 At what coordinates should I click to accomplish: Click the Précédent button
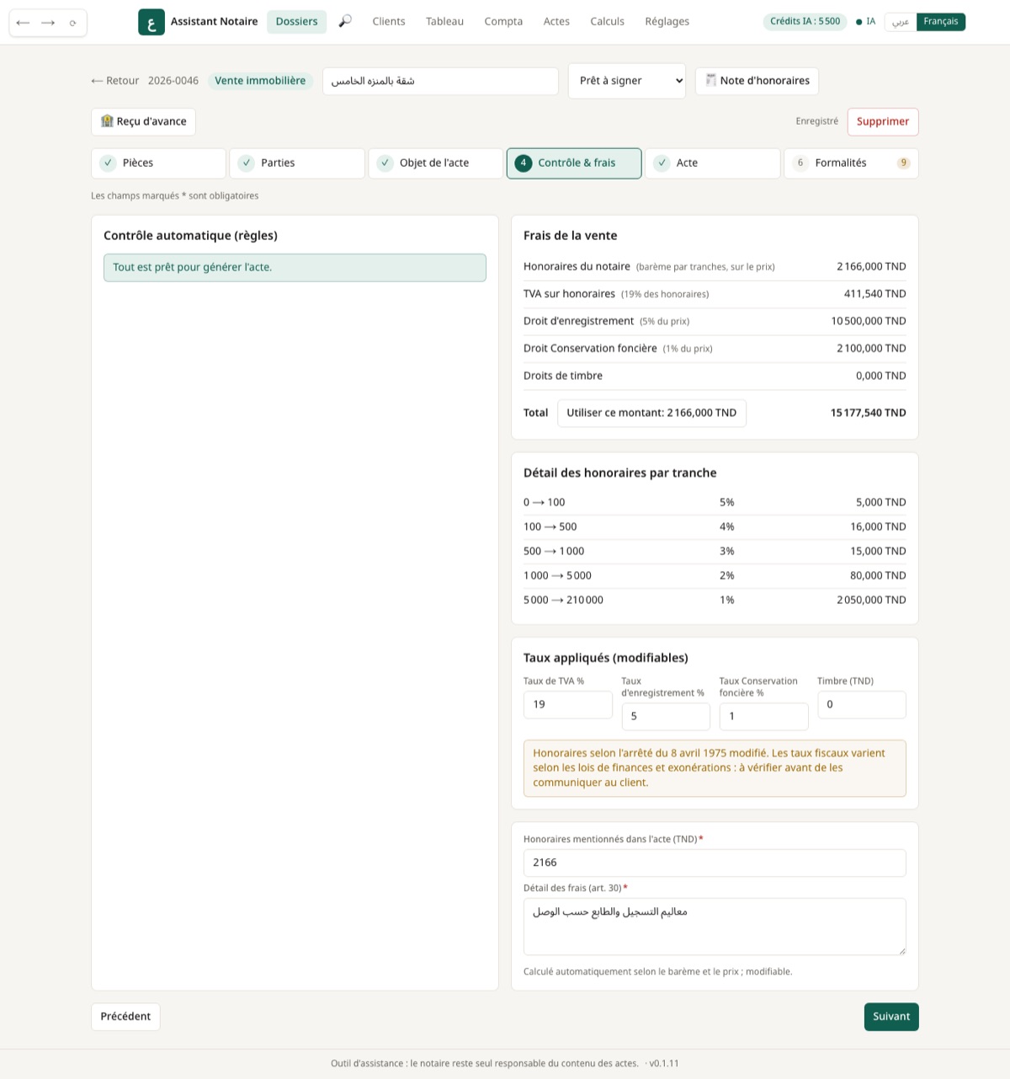pyautogui.click(x=125, y=1017)
